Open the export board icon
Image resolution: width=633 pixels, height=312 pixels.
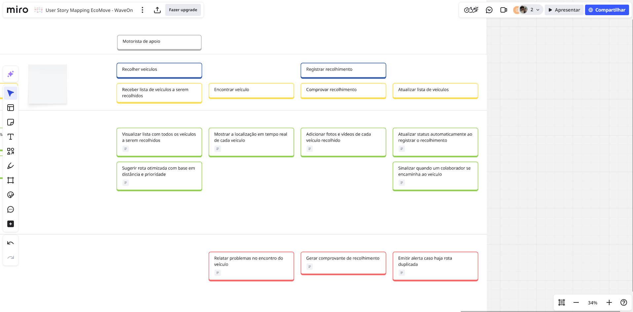[157, 10]
